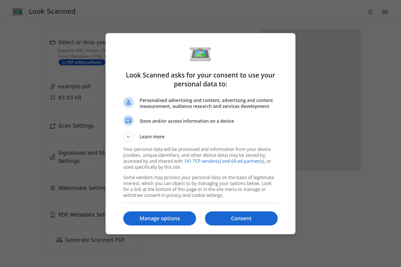Click the Manage options button
Image resolution: width=401 pixels, height=267 pixels.
pos(160,218)
